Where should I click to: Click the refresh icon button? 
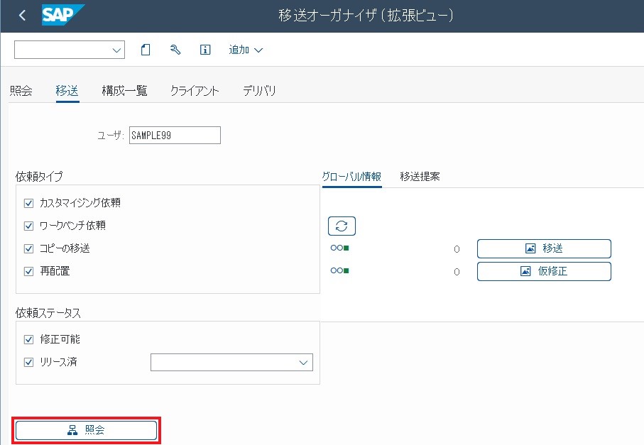pos(342,226)
